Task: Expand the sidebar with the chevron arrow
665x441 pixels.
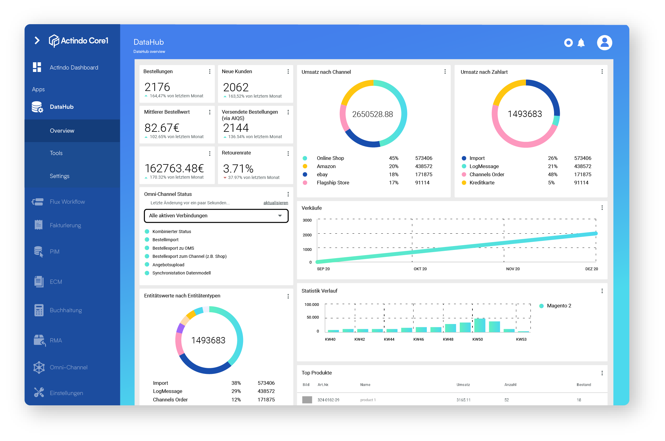Action: pos(37,41)
